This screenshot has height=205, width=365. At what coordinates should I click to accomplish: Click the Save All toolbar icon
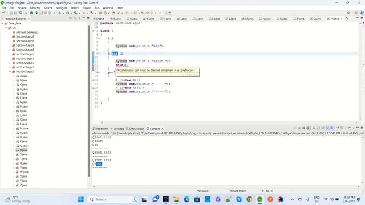click(x=15, y=13)
